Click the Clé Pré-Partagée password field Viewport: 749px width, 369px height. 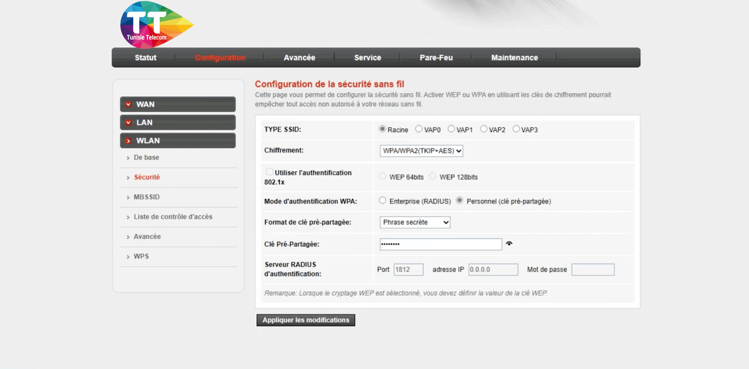[x=440, y=244]
